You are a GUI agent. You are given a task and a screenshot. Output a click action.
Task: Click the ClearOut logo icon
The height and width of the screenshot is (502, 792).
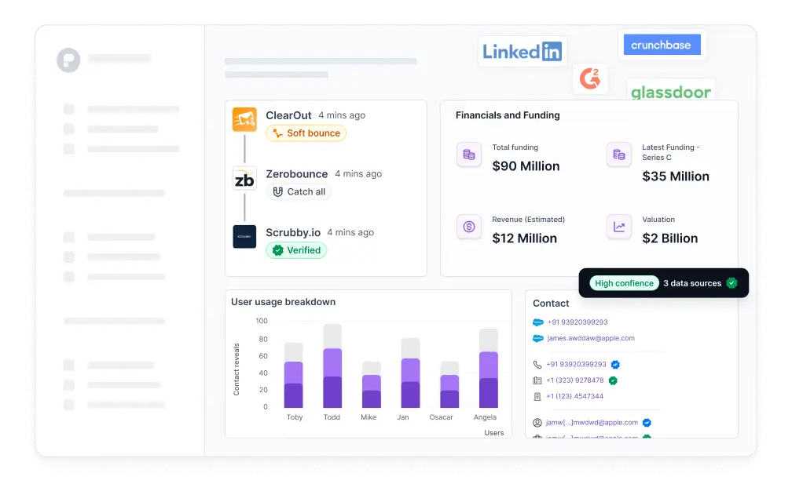244,120
